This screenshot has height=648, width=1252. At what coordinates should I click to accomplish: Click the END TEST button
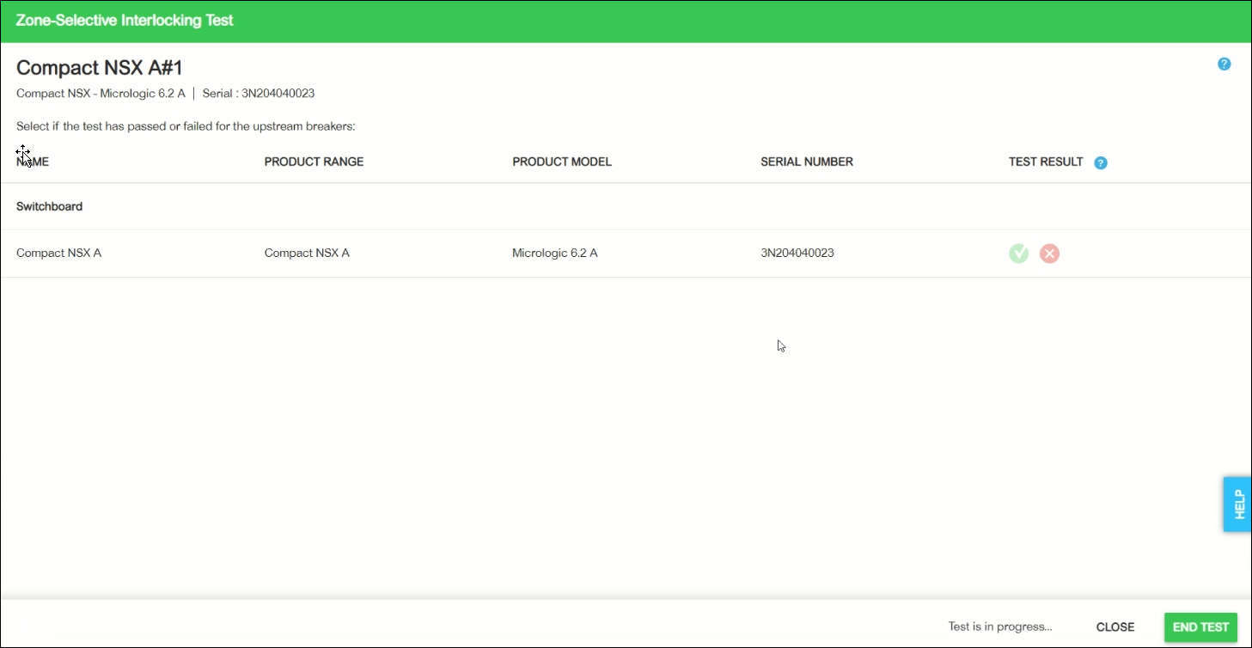[x=1200, y=627]
